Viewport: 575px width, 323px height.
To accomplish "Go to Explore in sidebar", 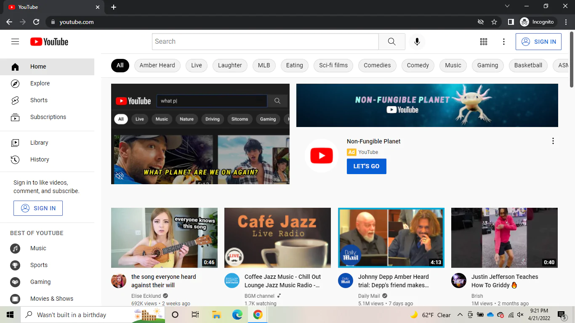I will click(40, 83).
